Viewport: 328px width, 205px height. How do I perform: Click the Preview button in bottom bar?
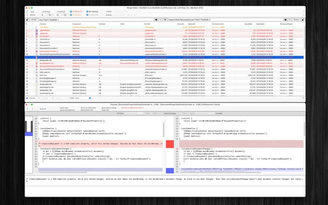tap(31, 98)
